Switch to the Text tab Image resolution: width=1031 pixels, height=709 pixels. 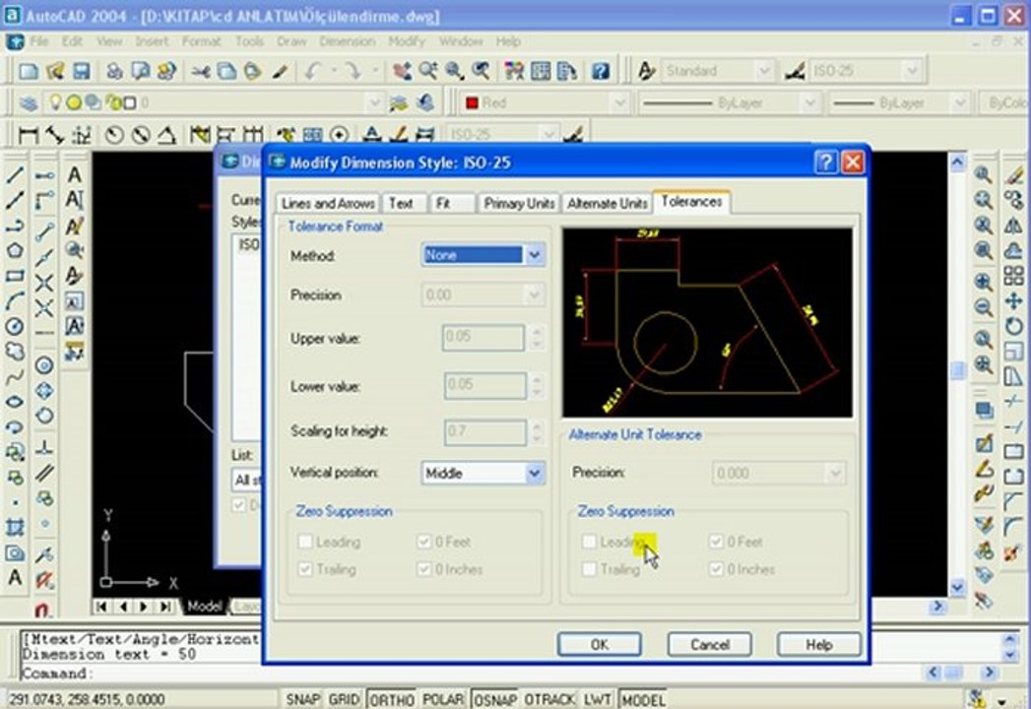click(x=401, y=204)
